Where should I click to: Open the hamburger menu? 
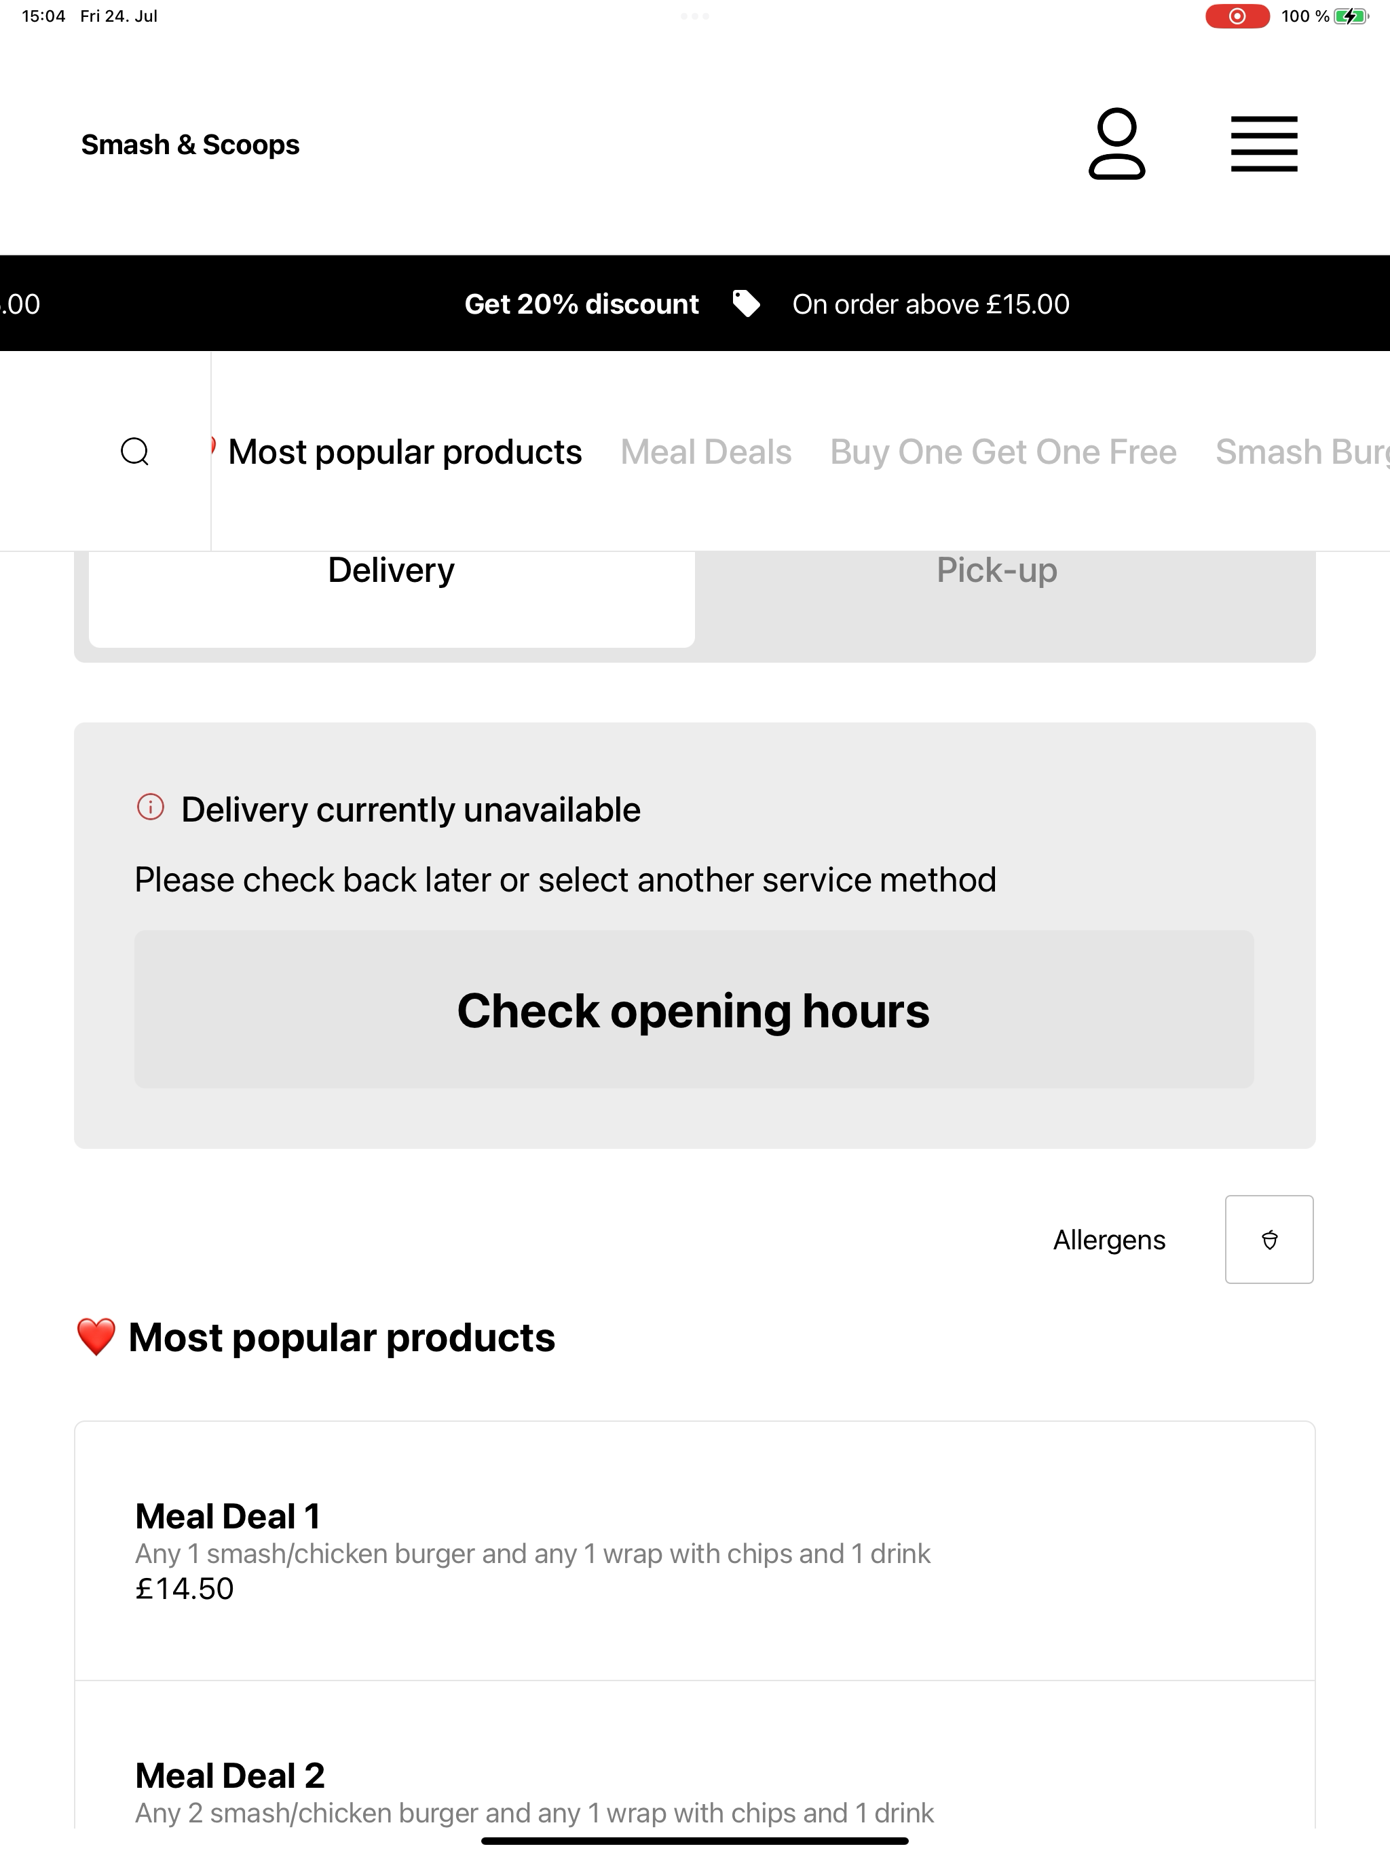pyautogui.click(x=1263, y=144)
